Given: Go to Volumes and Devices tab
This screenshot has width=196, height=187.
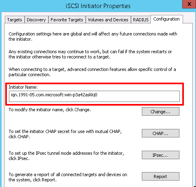Looking at the screenshot, I should click(108, 20).
